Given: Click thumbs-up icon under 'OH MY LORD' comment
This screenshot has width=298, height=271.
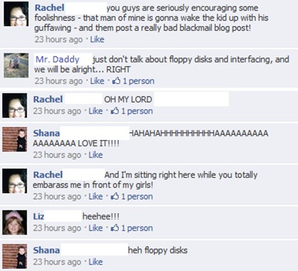Looking at the screenshot, I should coord(115,111).
